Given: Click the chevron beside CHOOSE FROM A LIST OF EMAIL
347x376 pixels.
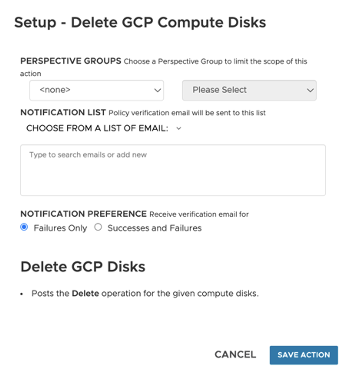Looking at the screenshot, I should pos(178,129).
